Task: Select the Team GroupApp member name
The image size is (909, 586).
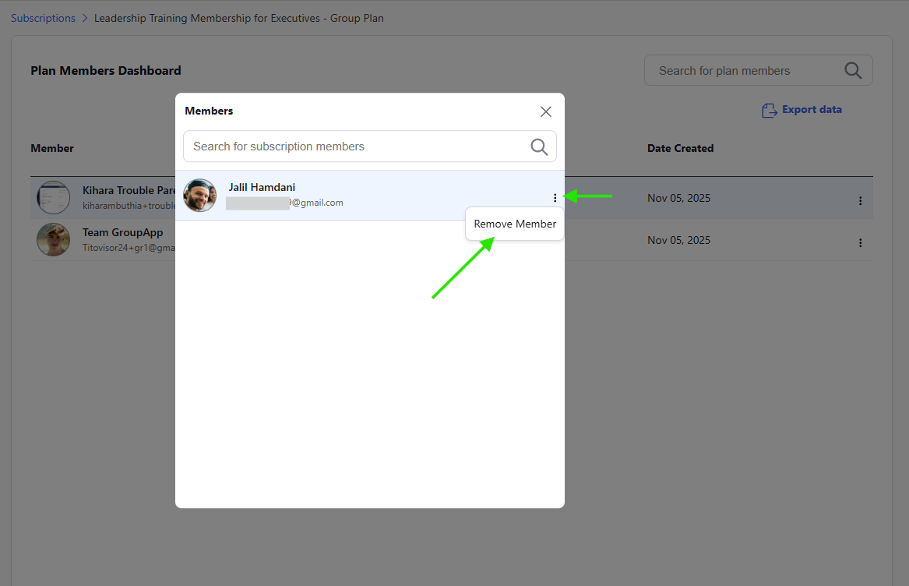Action: click(x=122, y=232)
